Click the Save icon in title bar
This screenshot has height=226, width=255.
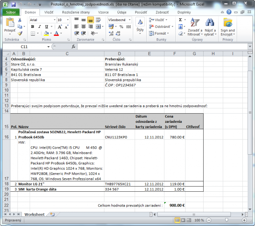coord(13,4)
